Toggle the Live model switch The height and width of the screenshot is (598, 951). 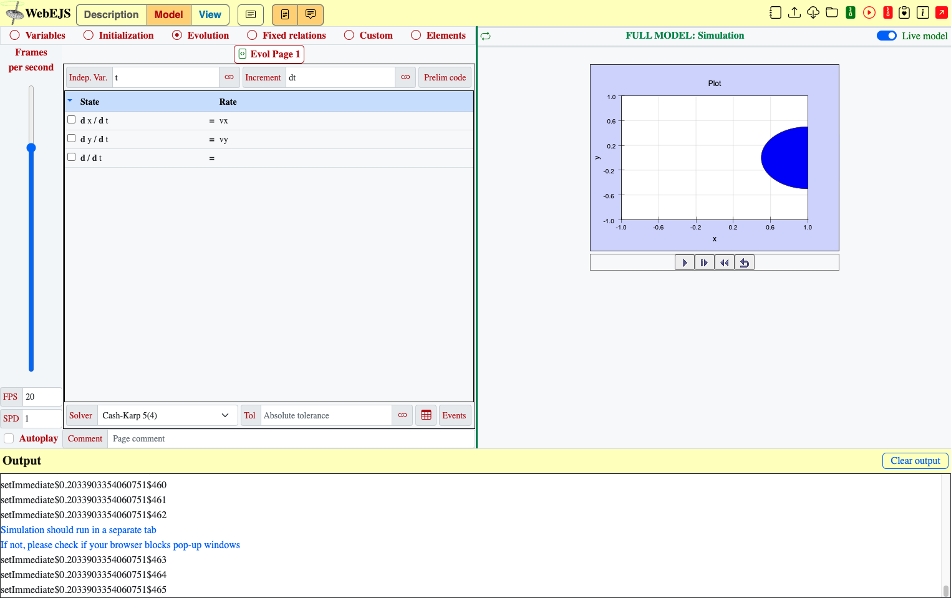(887, 36)
